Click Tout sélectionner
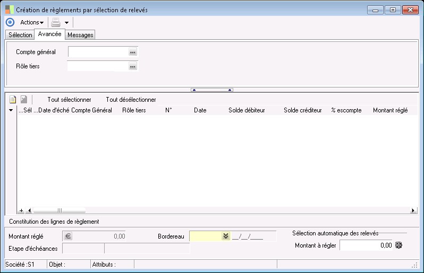 69,100
